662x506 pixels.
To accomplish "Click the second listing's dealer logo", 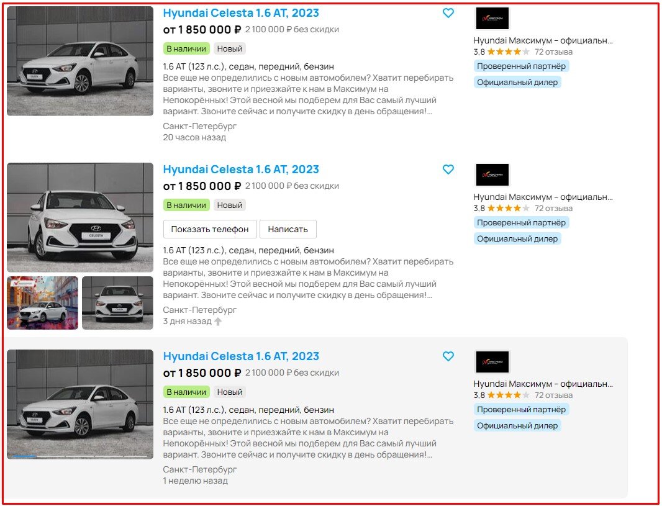I will [x=492, y=175].
